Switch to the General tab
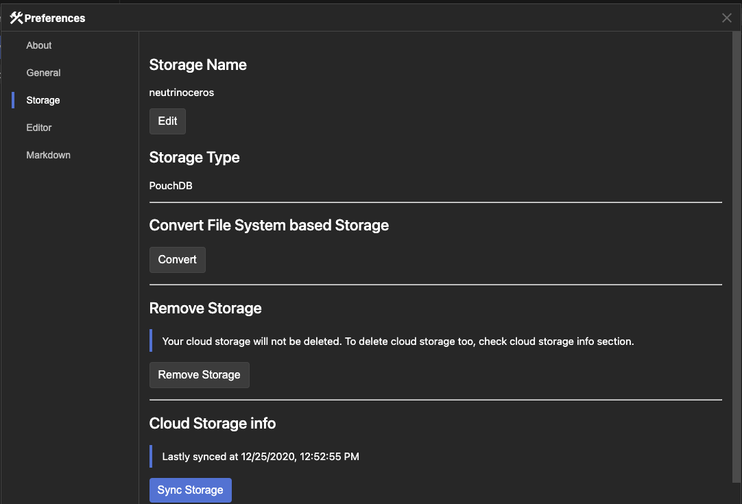 pos(43,73)
